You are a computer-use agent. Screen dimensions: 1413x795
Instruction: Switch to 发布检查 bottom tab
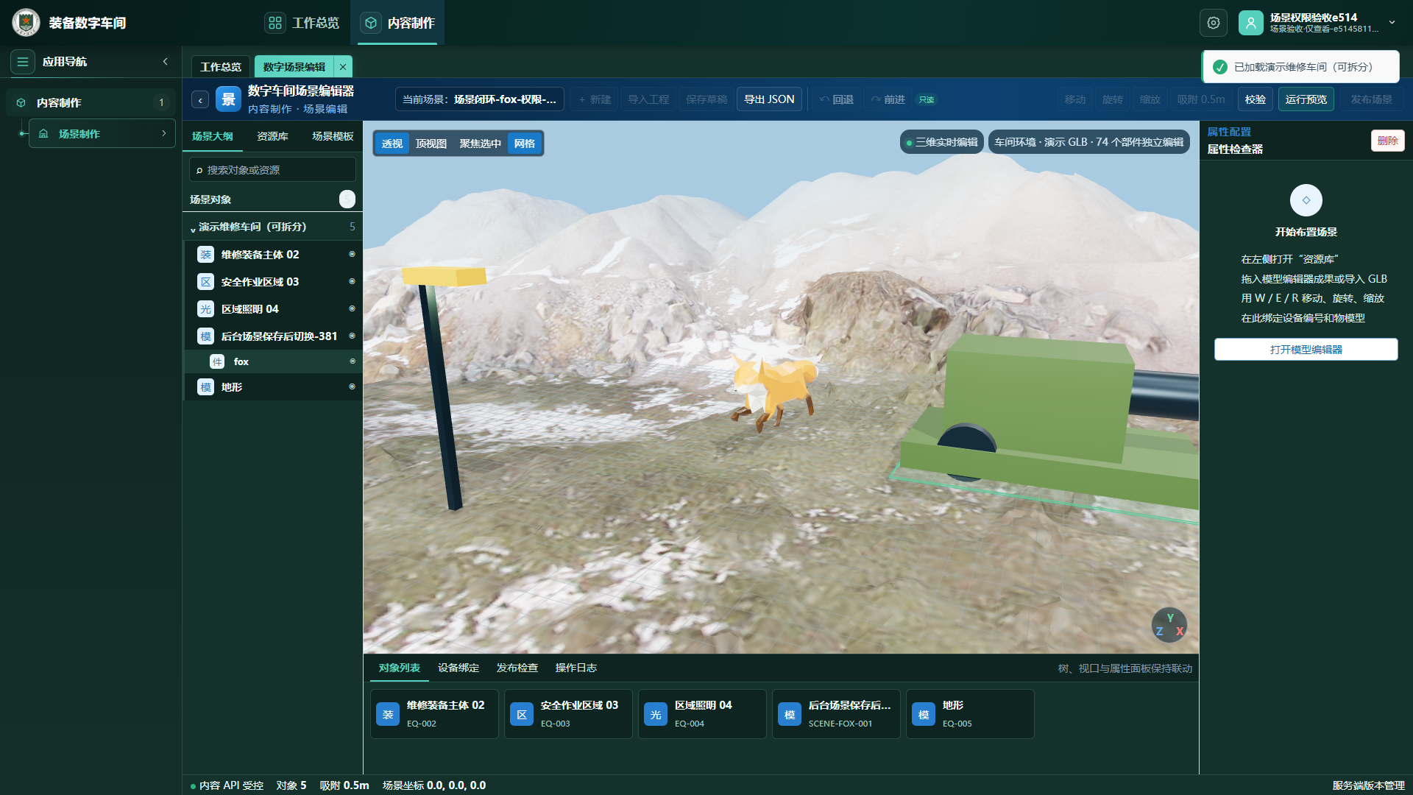pyautogui.click(x=517, y=668)
